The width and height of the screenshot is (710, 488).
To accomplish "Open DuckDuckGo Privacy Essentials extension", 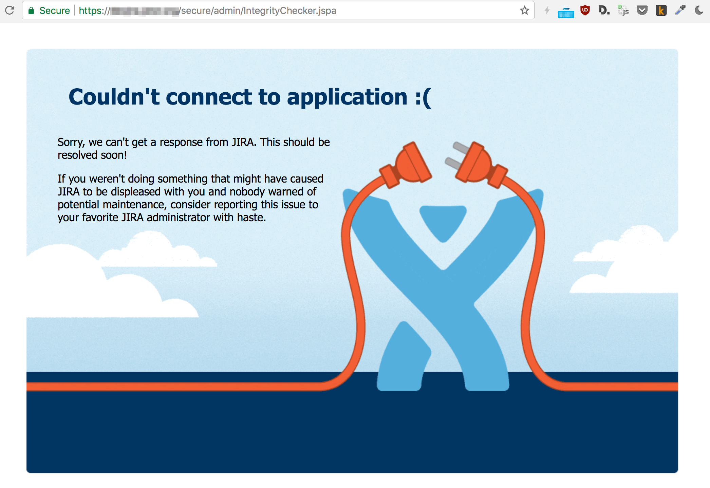I will click(x=604, y=10).
